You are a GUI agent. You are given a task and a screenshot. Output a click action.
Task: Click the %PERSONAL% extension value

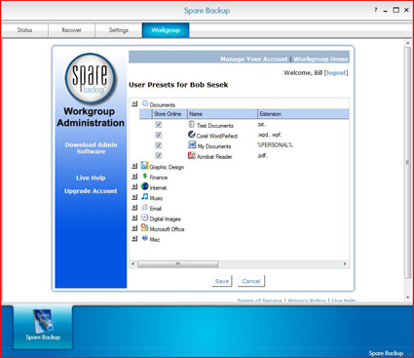[x=276, y=145]
